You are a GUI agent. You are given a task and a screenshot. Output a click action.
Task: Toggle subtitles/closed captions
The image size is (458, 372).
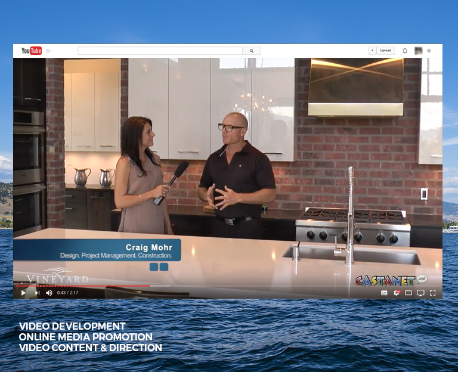384,293
